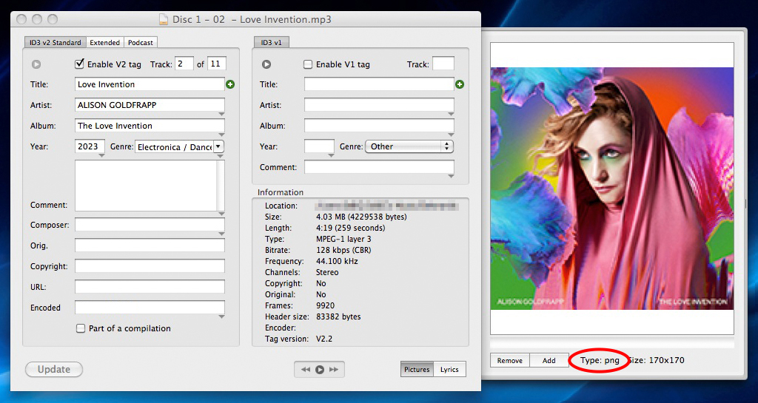Screen dimensions: 758x403
Task: Click the V2 Track number field showing 2
Action: coord(184,64)
